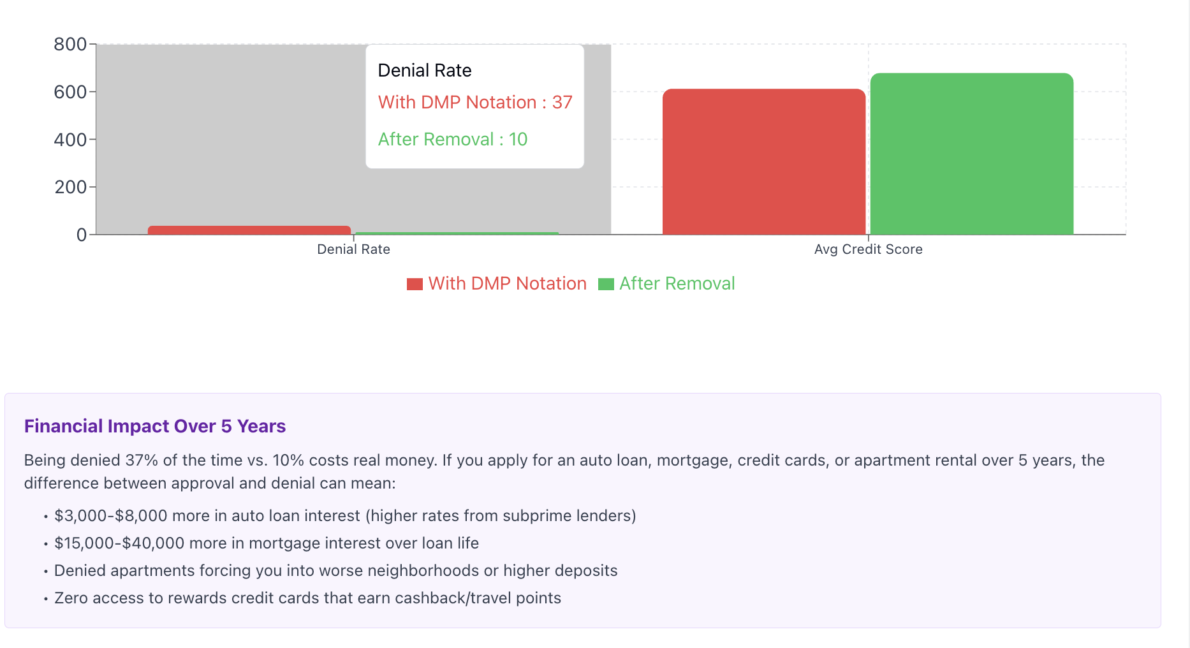Click the red Denial Rate bar
The width and height of the screenshot is (1190, 648).
click(249, 230)
